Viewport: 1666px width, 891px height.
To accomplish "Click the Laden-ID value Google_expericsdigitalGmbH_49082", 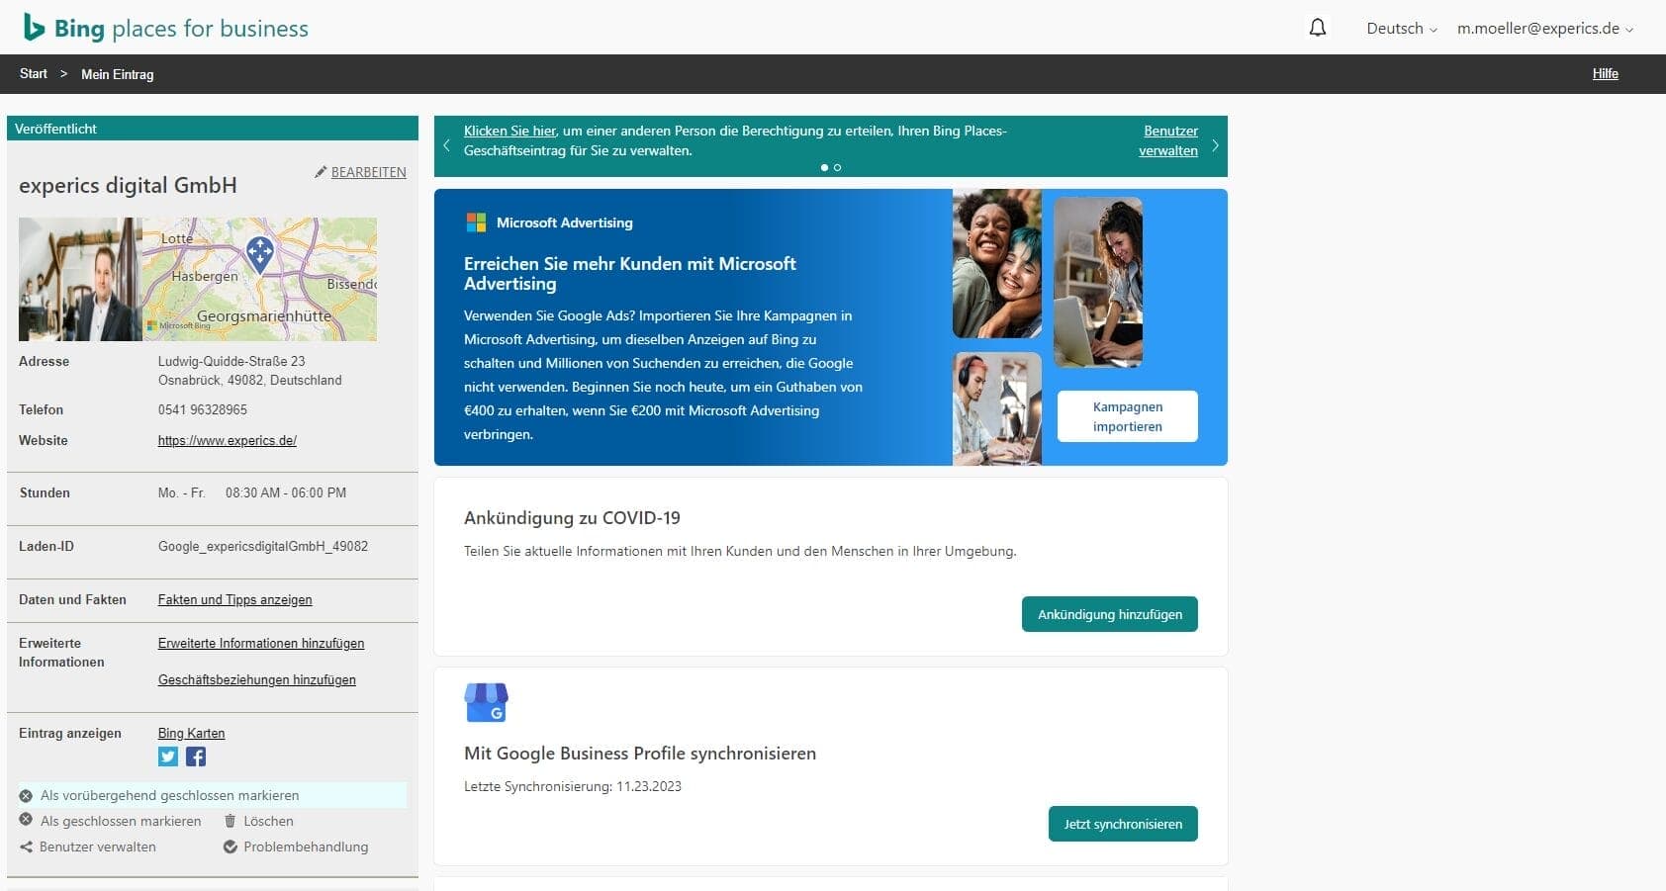I will tap(263, 547).
